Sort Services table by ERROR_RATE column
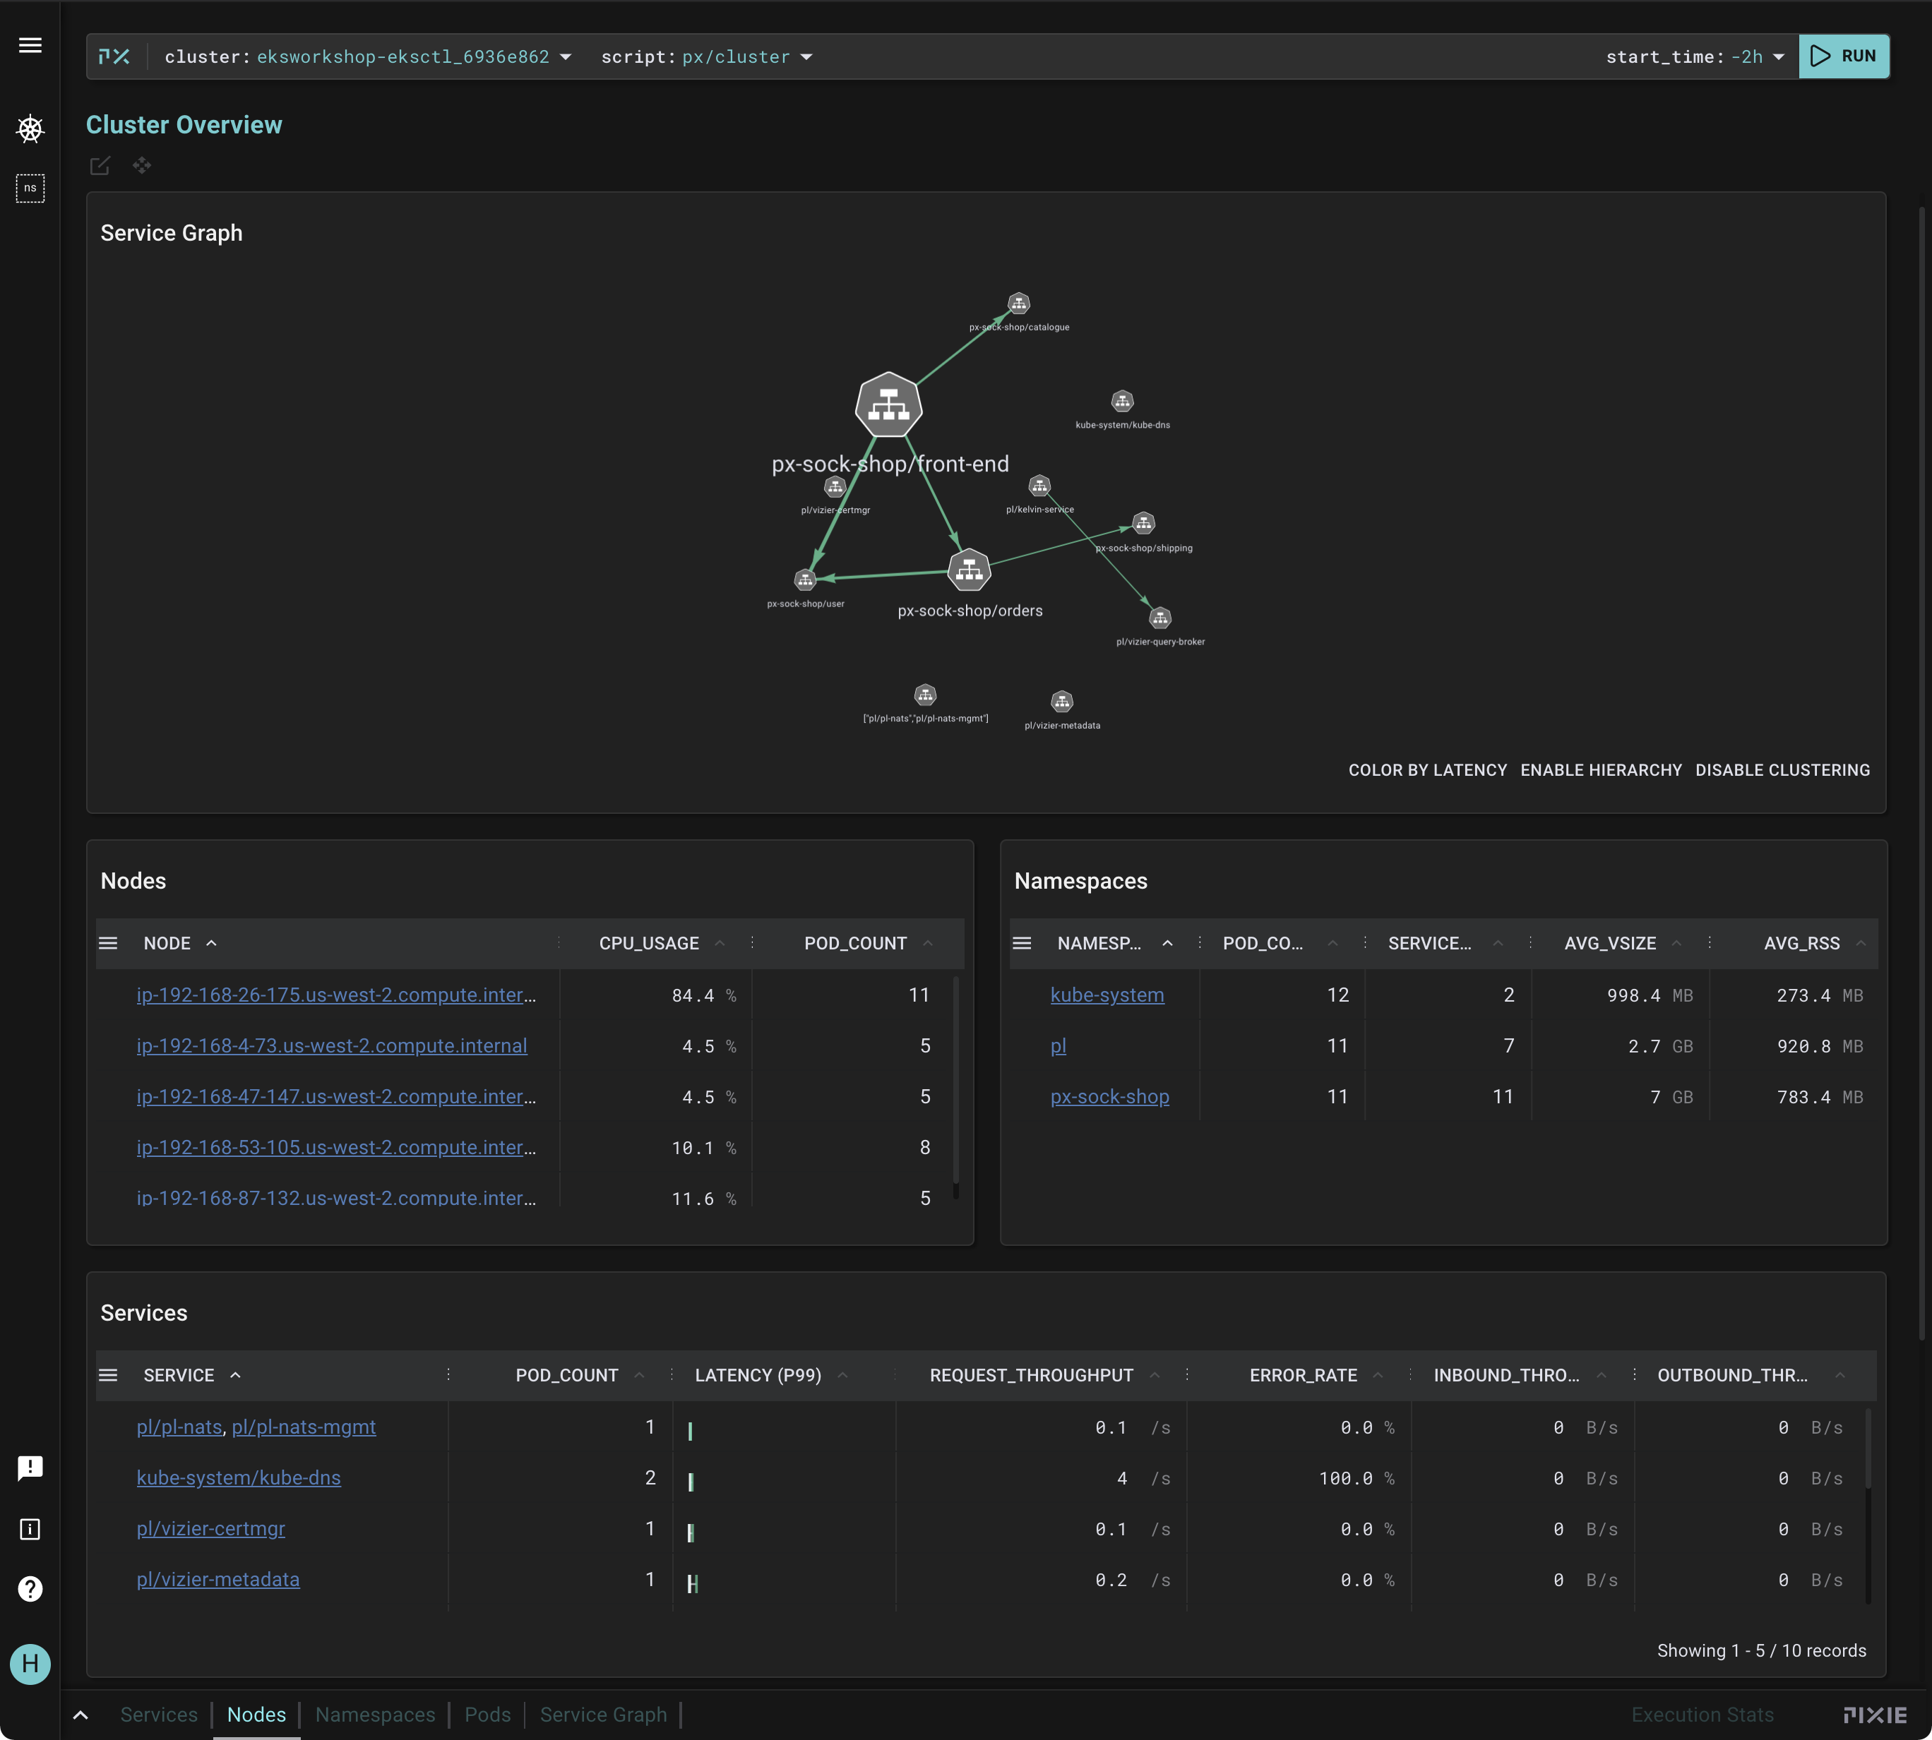1932x1740 pixels. (x=1316, y=1376)
